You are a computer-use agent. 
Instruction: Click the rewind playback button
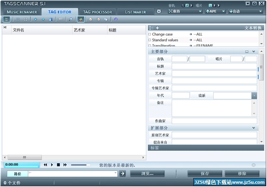[45, 165]
